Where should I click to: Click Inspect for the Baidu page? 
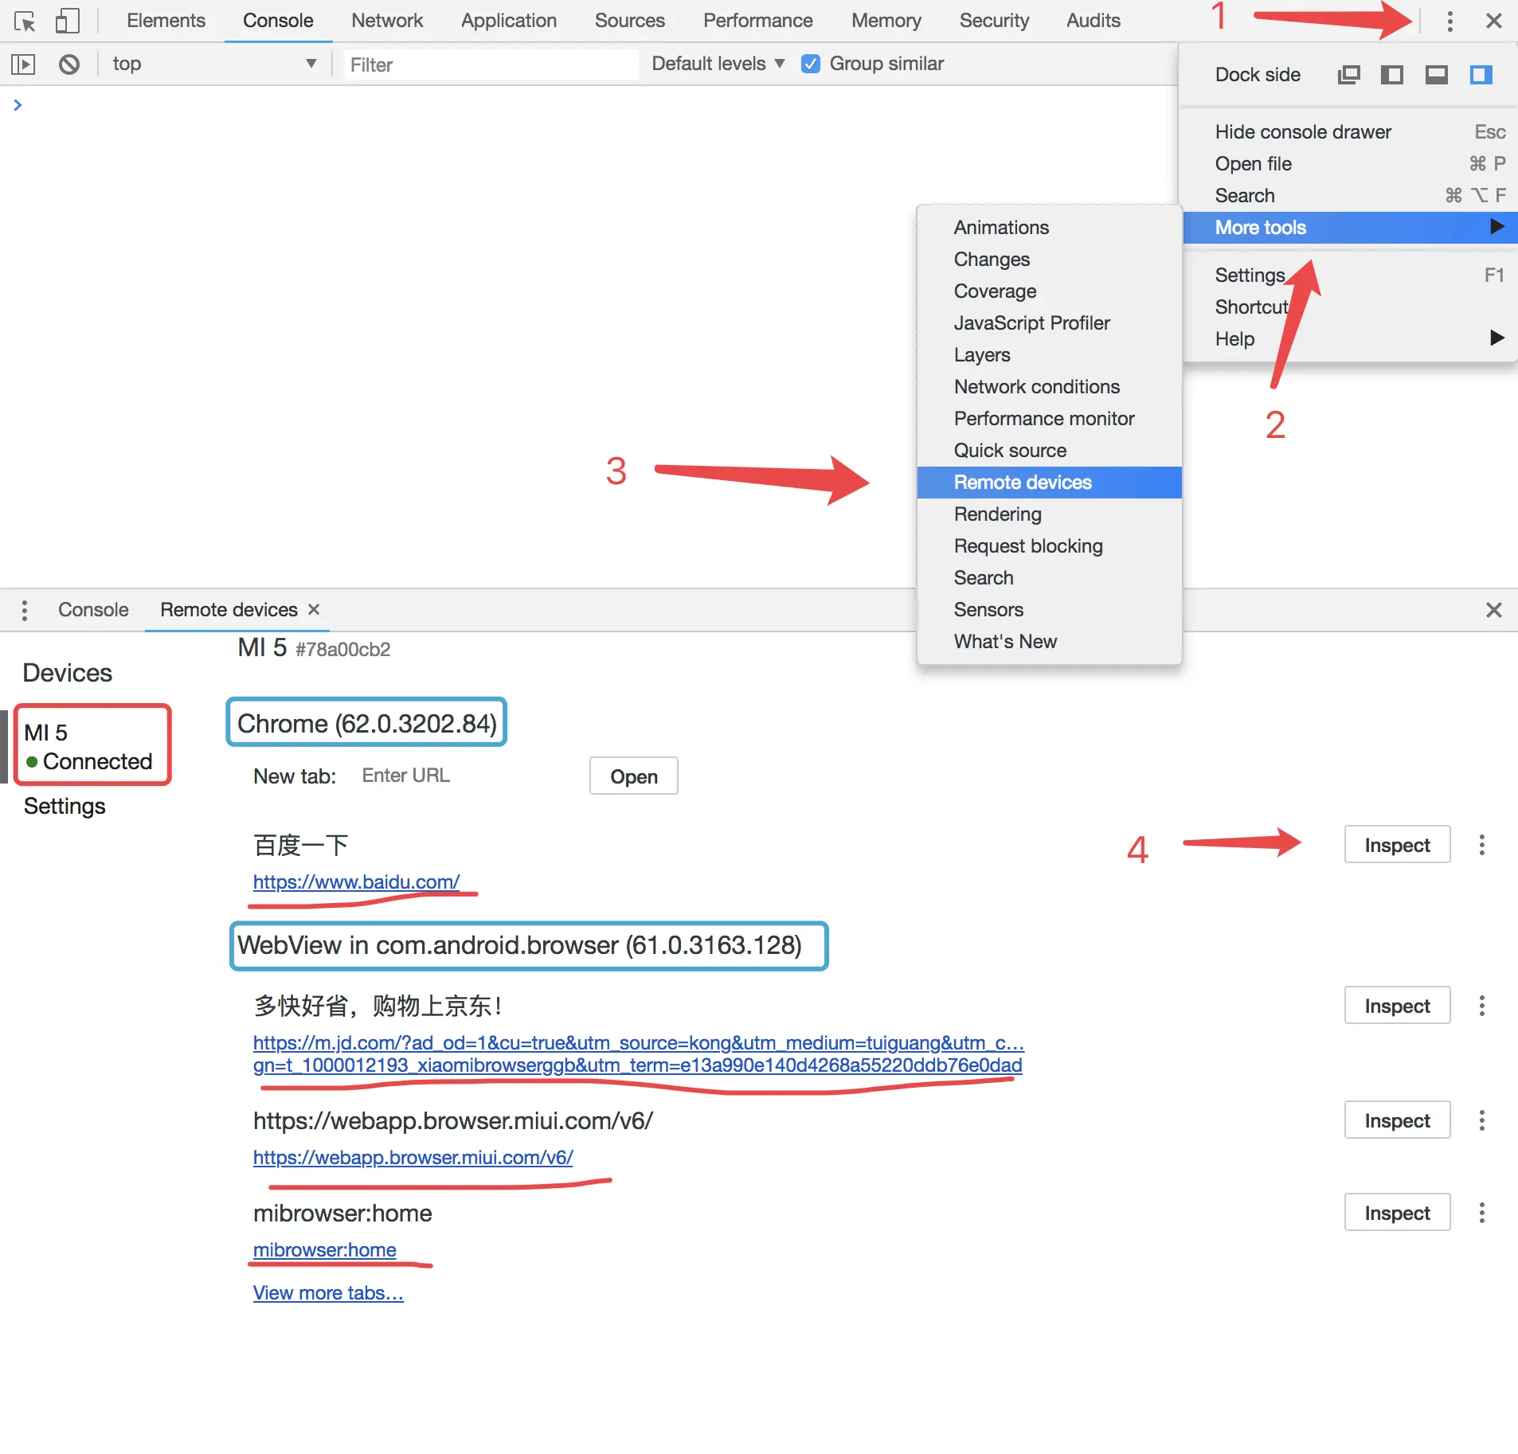(1396, 845)
